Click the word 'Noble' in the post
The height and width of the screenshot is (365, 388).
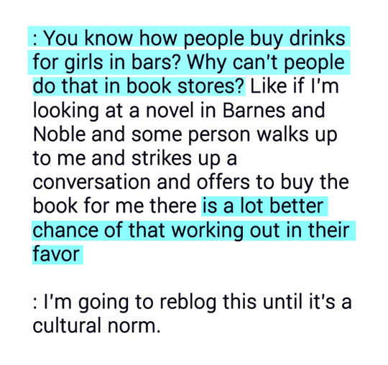pos(59,134)
